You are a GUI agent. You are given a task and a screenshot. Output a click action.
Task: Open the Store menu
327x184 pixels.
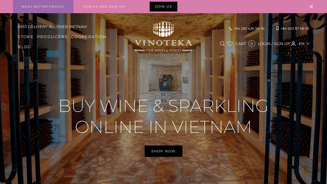pyautogui.click(x=25, y=37)
